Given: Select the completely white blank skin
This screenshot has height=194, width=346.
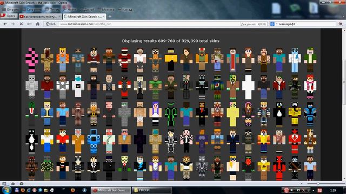Looking at the screenshot, I should pyautogui.click(x=248, y=87).
